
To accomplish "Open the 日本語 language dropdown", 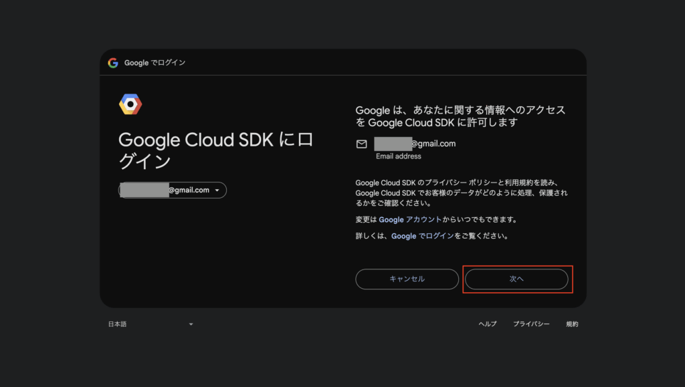I will pos(151,324).
